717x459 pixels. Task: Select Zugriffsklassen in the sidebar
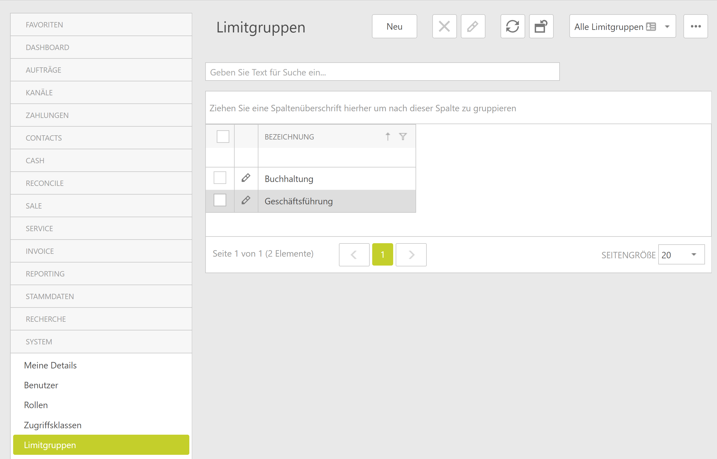tap(53, 425)
